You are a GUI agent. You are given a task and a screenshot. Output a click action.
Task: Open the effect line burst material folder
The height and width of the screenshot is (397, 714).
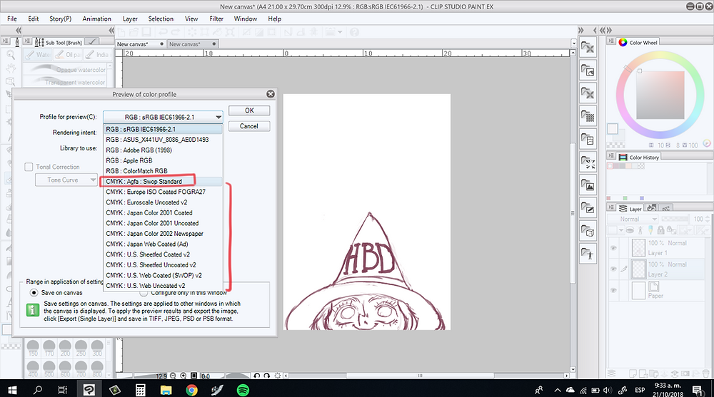pos(588,162)
